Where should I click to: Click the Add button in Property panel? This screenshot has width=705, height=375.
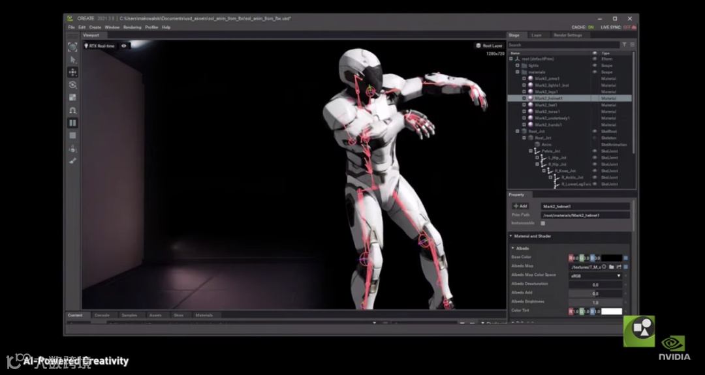pyautogui.click(x=520, y=206)
